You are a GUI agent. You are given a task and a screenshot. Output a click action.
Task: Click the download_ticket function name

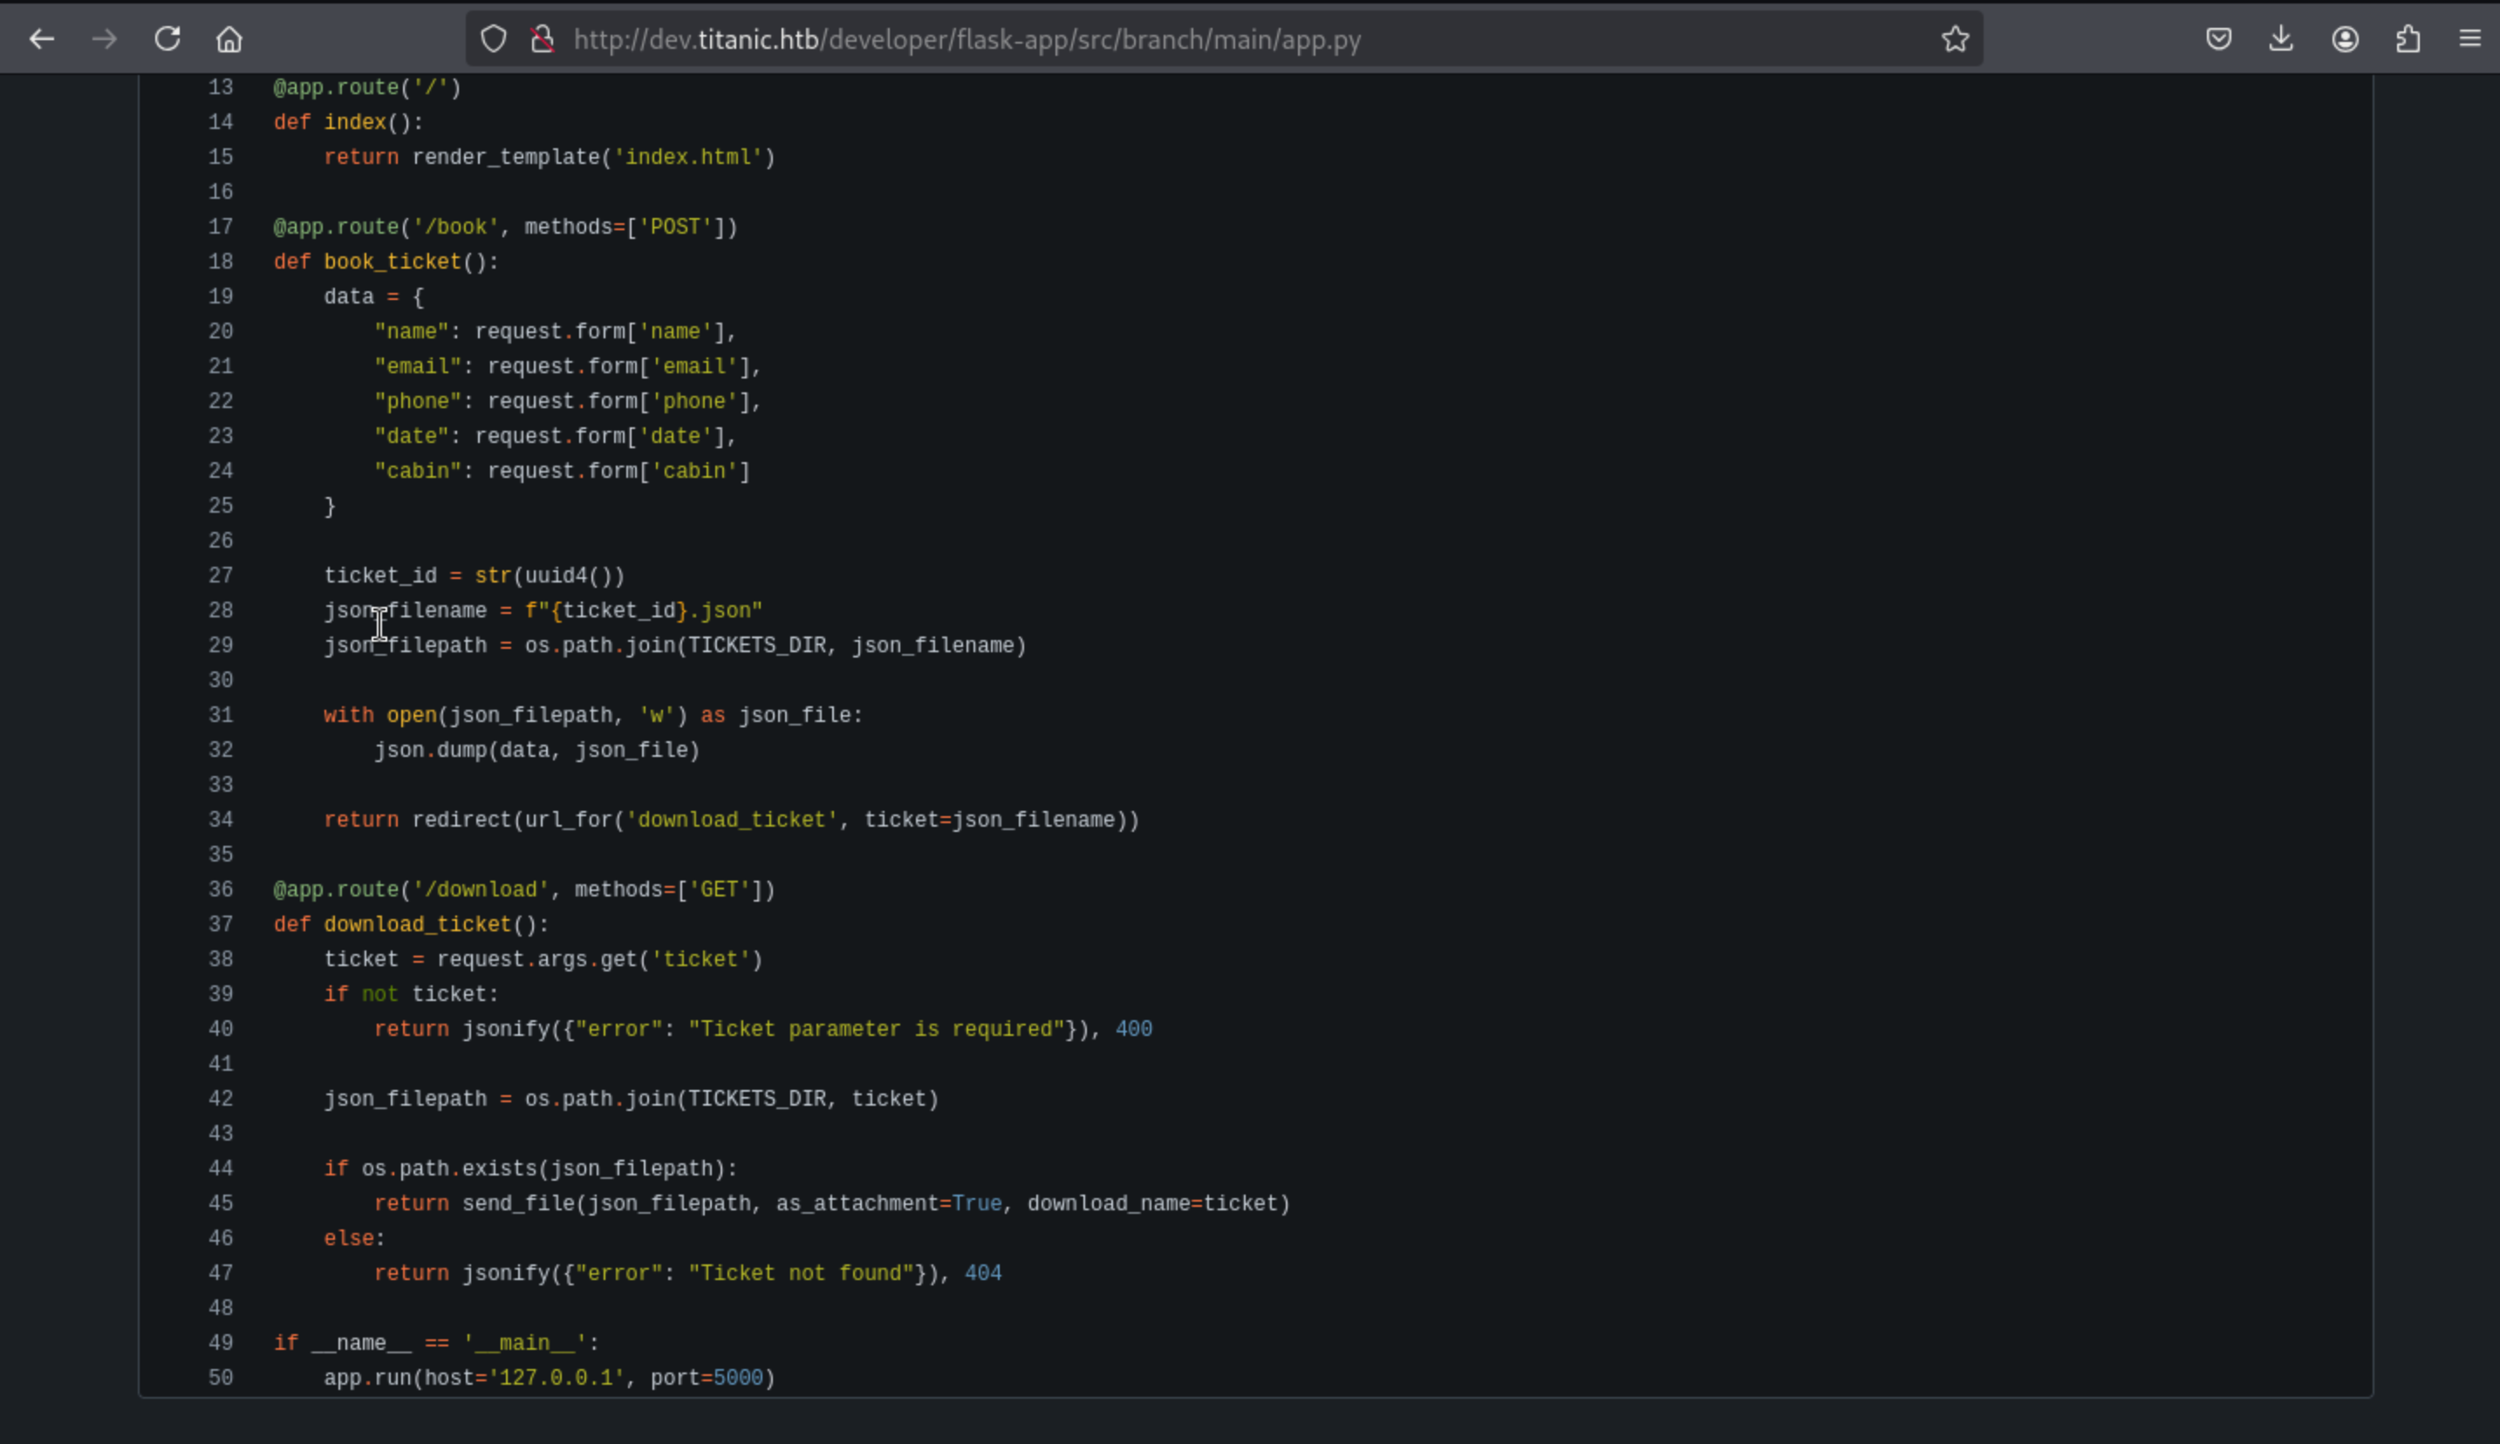[x=417, y=924]
